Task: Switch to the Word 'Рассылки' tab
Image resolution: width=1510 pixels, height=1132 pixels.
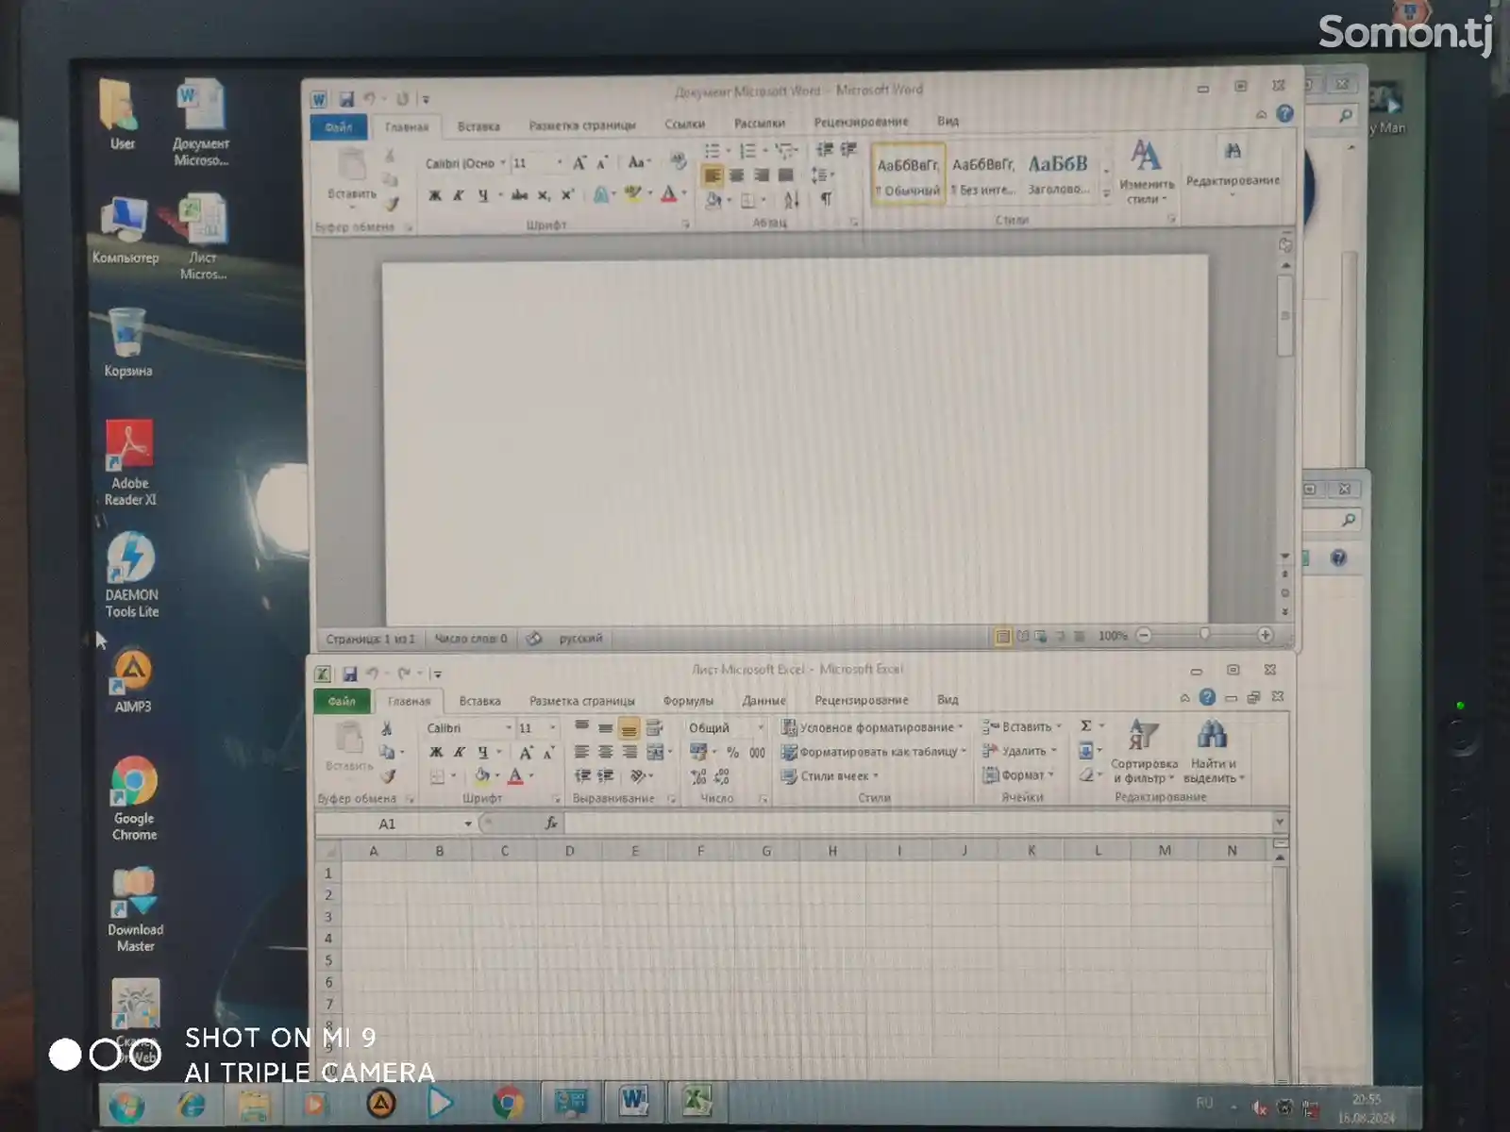Action: [760, 123]
